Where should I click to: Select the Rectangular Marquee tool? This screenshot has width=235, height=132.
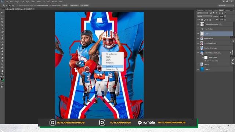2,16
